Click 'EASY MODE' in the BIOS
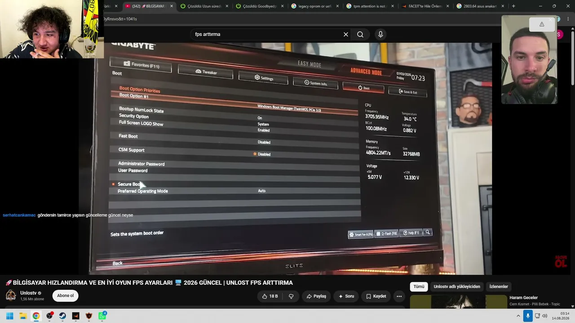The image size is (575, 323). click(x=310, y=64)
